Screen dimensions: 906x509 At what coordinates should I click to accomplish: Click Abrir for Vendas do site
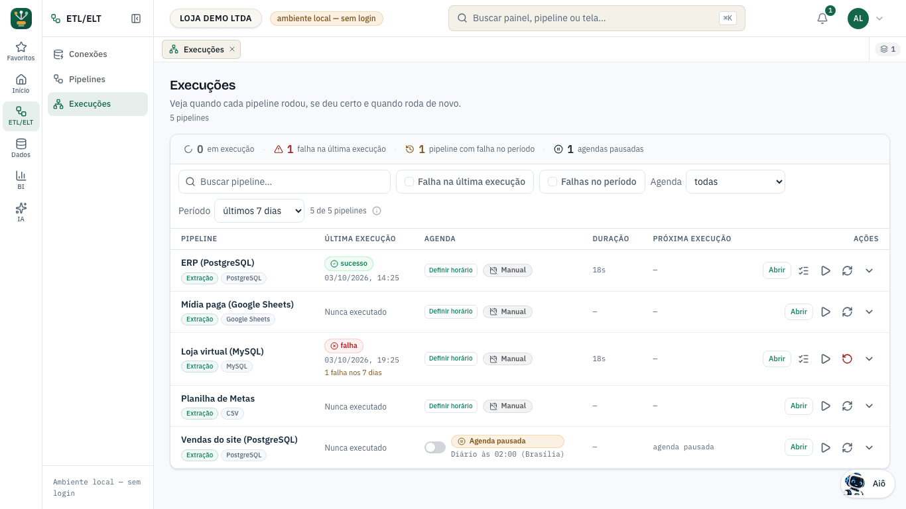(799, 447)
